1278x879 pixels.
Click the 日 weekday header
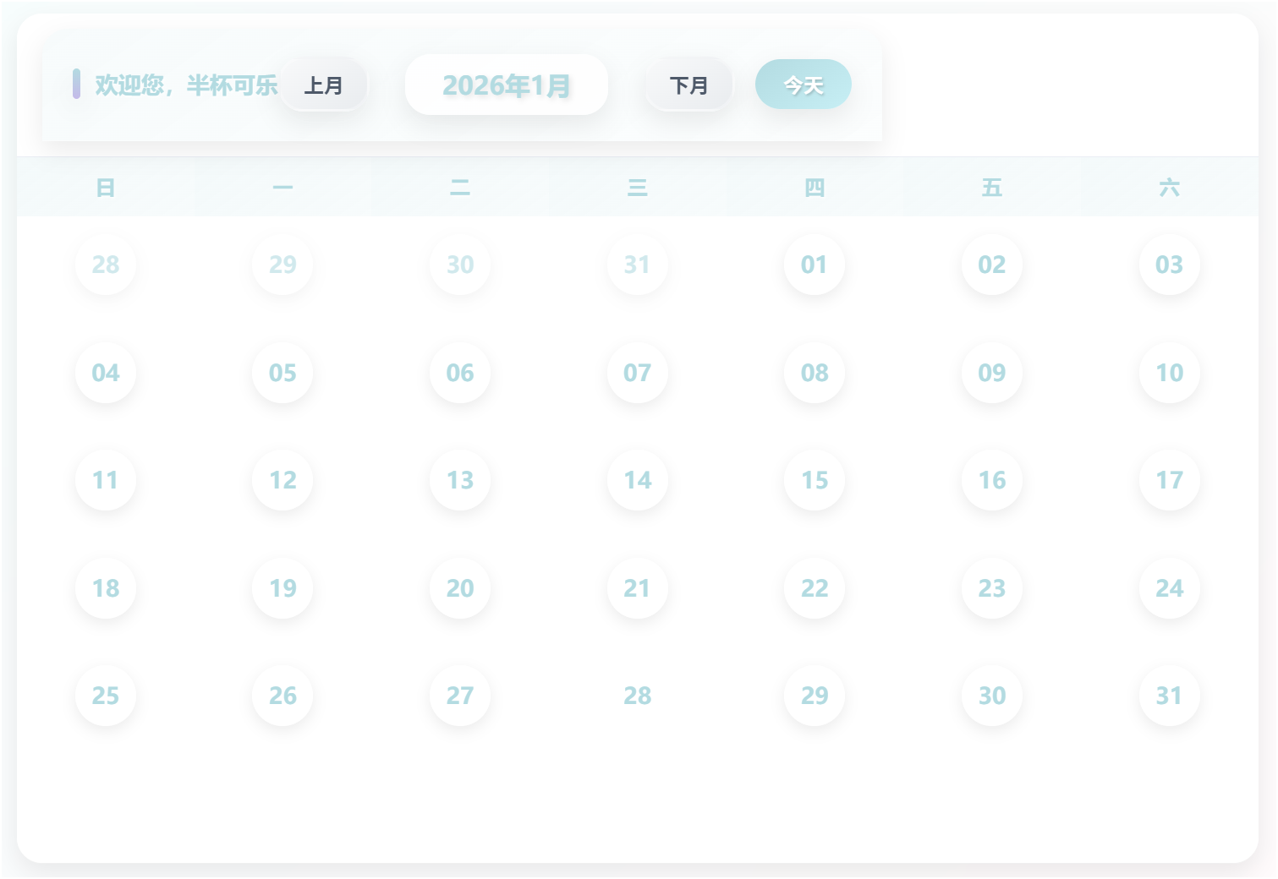(106, 188)
